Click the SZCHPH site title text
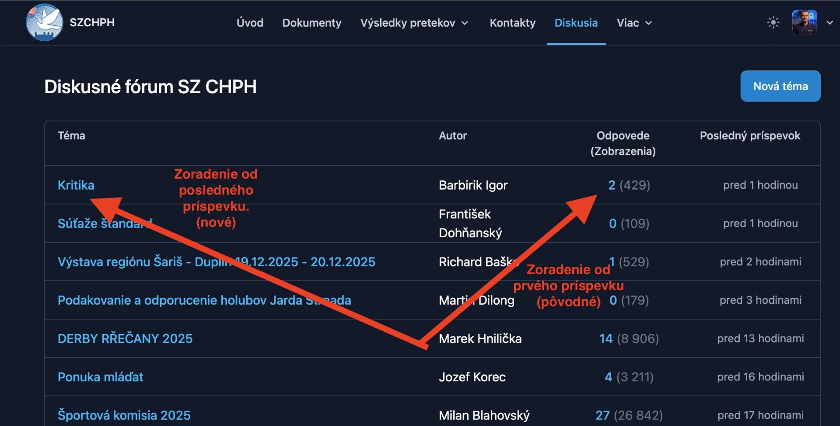Viewport: 840px width, 426px height. coord(92,22)
